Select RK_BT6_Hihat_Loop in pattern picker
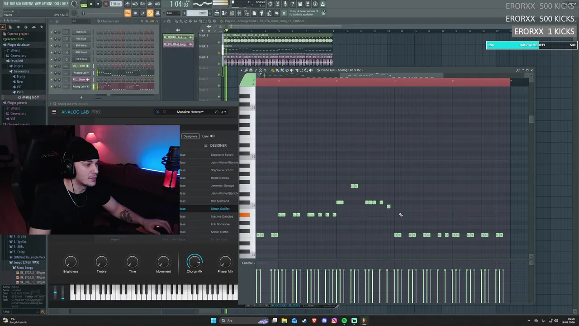 [178, 44]
